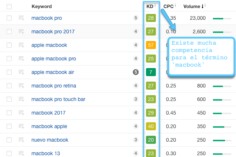Tick the checkbox for macbook pro touch bar
Viewport: 236px width, 157px height.
tap(9, 99)
